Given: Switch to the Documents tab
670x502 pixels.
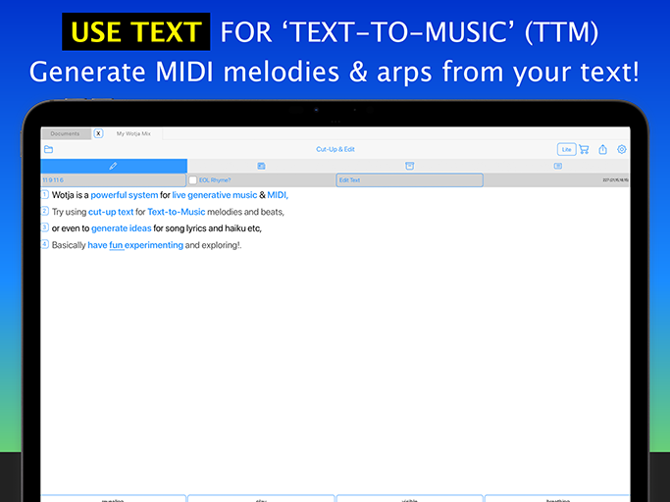Looking at the screenshot, I should [x=66, y=133].
